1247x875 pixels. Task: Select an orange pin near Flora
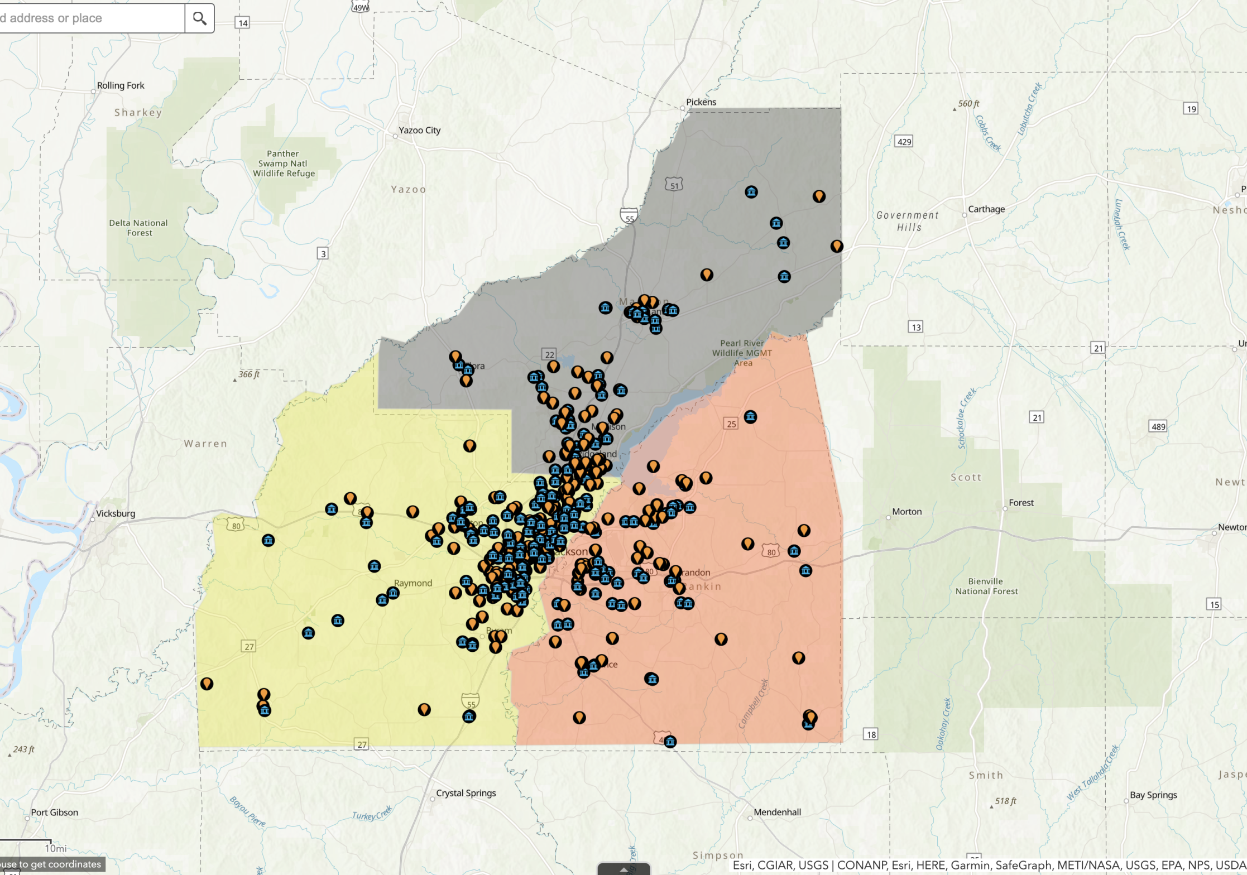[455, 355]
